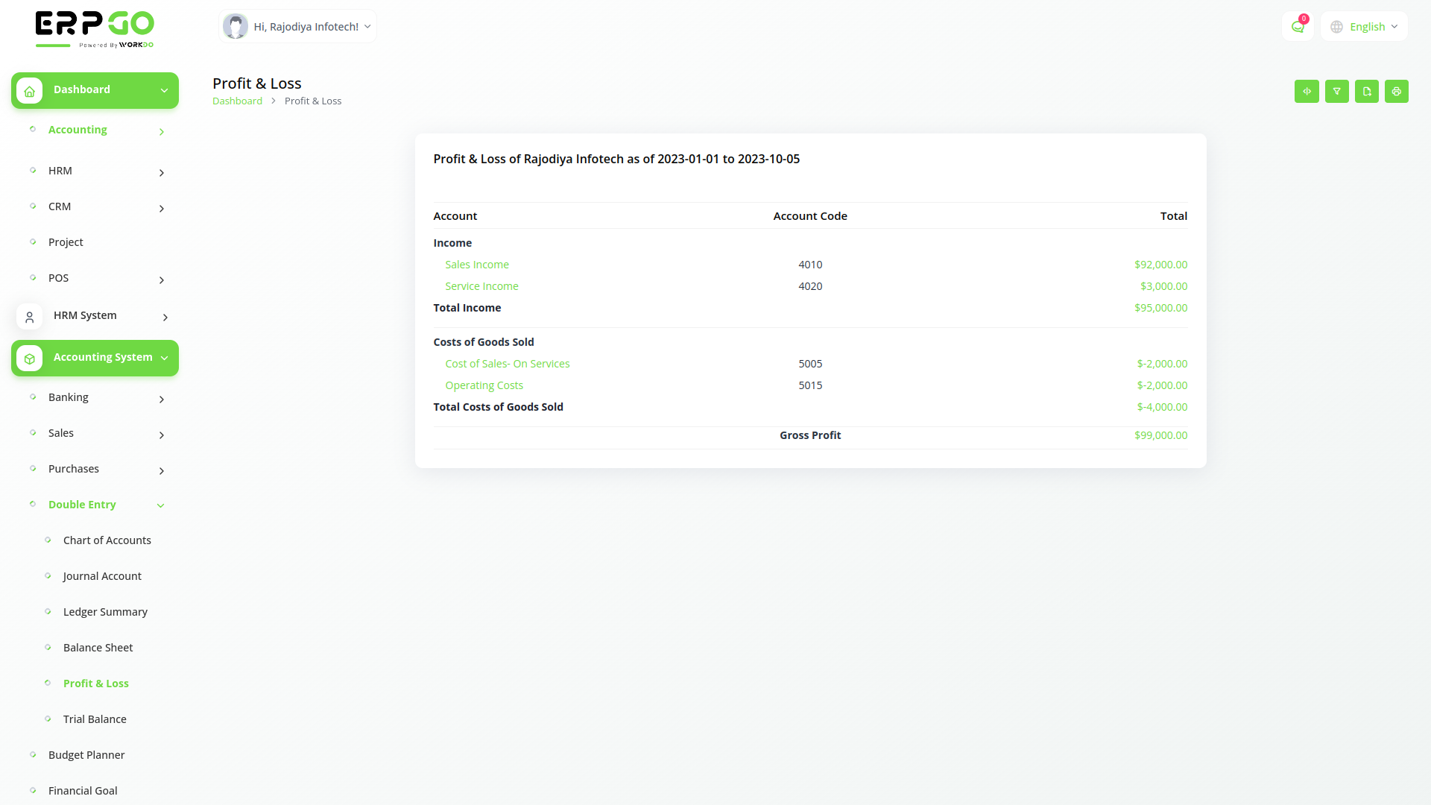
Task: Open the Rajodiya Infotech profile dropdown
Action: click(297, 26)
